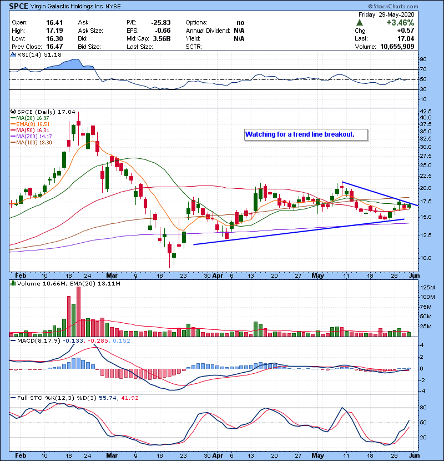Click the trend line breakout annotation box
Image resolution: width=444 pixels, height=461 pixels.
point(306,134)
